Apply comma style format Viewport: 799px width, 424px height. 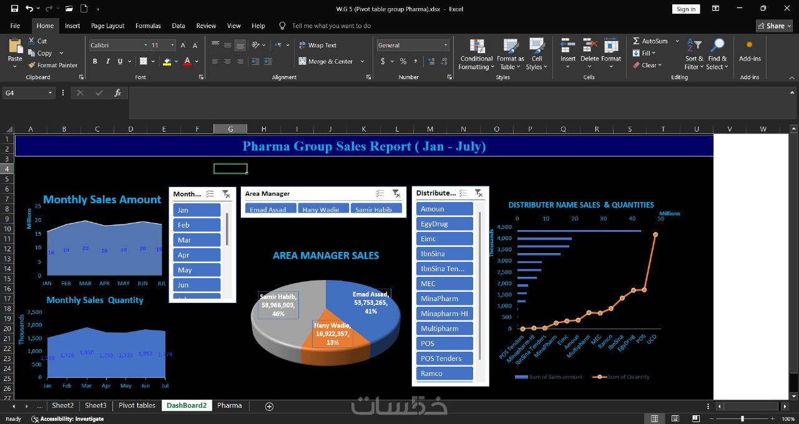[x=414, y=61]
